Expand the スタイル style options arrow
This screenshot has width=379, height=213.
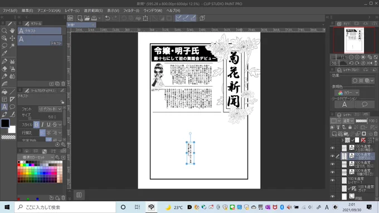60,125
